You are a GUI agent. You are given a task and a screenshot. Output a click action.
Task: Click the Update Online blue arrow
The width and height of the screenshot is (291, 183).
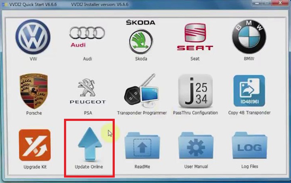90,144
